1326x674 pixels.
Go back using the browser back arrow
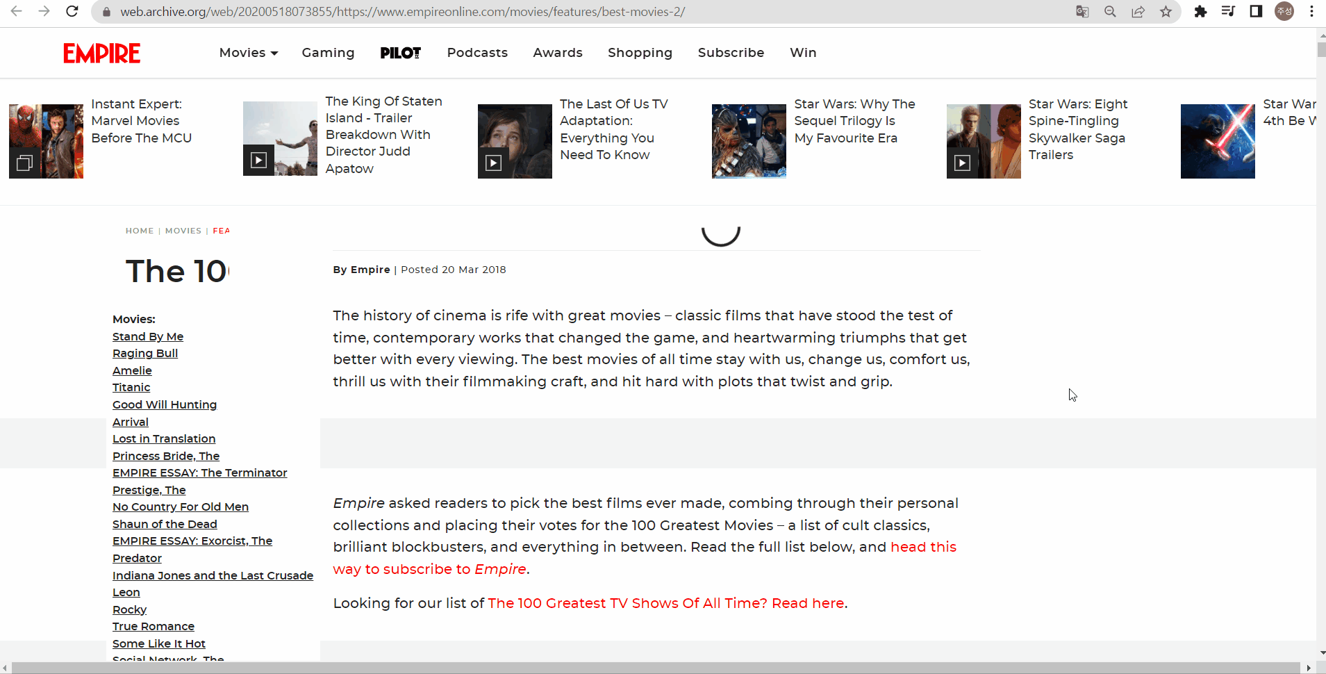[16, 11]
